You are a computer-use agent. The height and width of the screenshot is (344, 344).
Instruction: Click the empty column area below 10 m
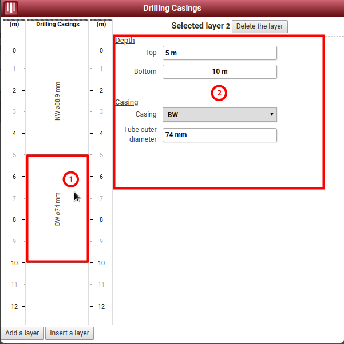click(x=58, y=293)
